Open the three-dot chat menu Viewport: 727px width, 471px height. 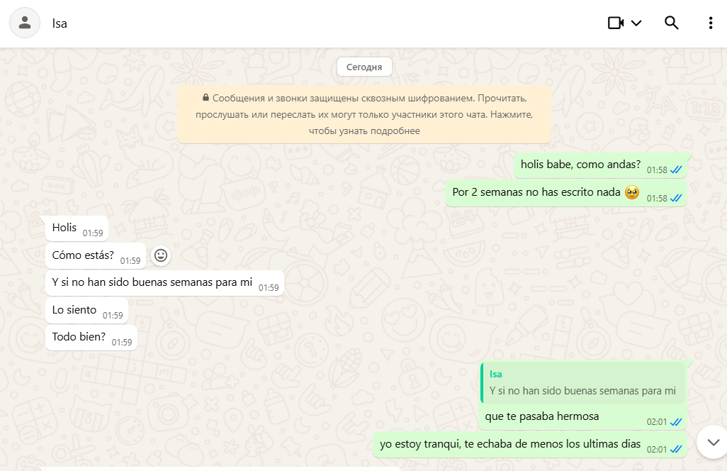pos(710,23)
